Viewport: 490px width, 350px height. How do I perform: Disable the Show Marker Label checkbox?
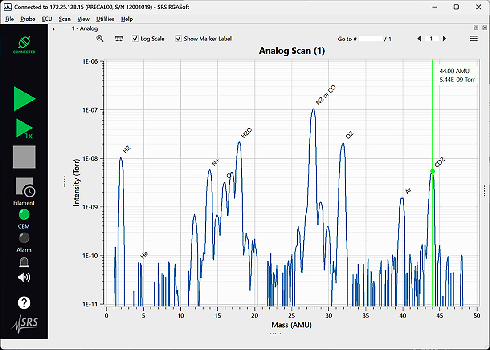178,39
